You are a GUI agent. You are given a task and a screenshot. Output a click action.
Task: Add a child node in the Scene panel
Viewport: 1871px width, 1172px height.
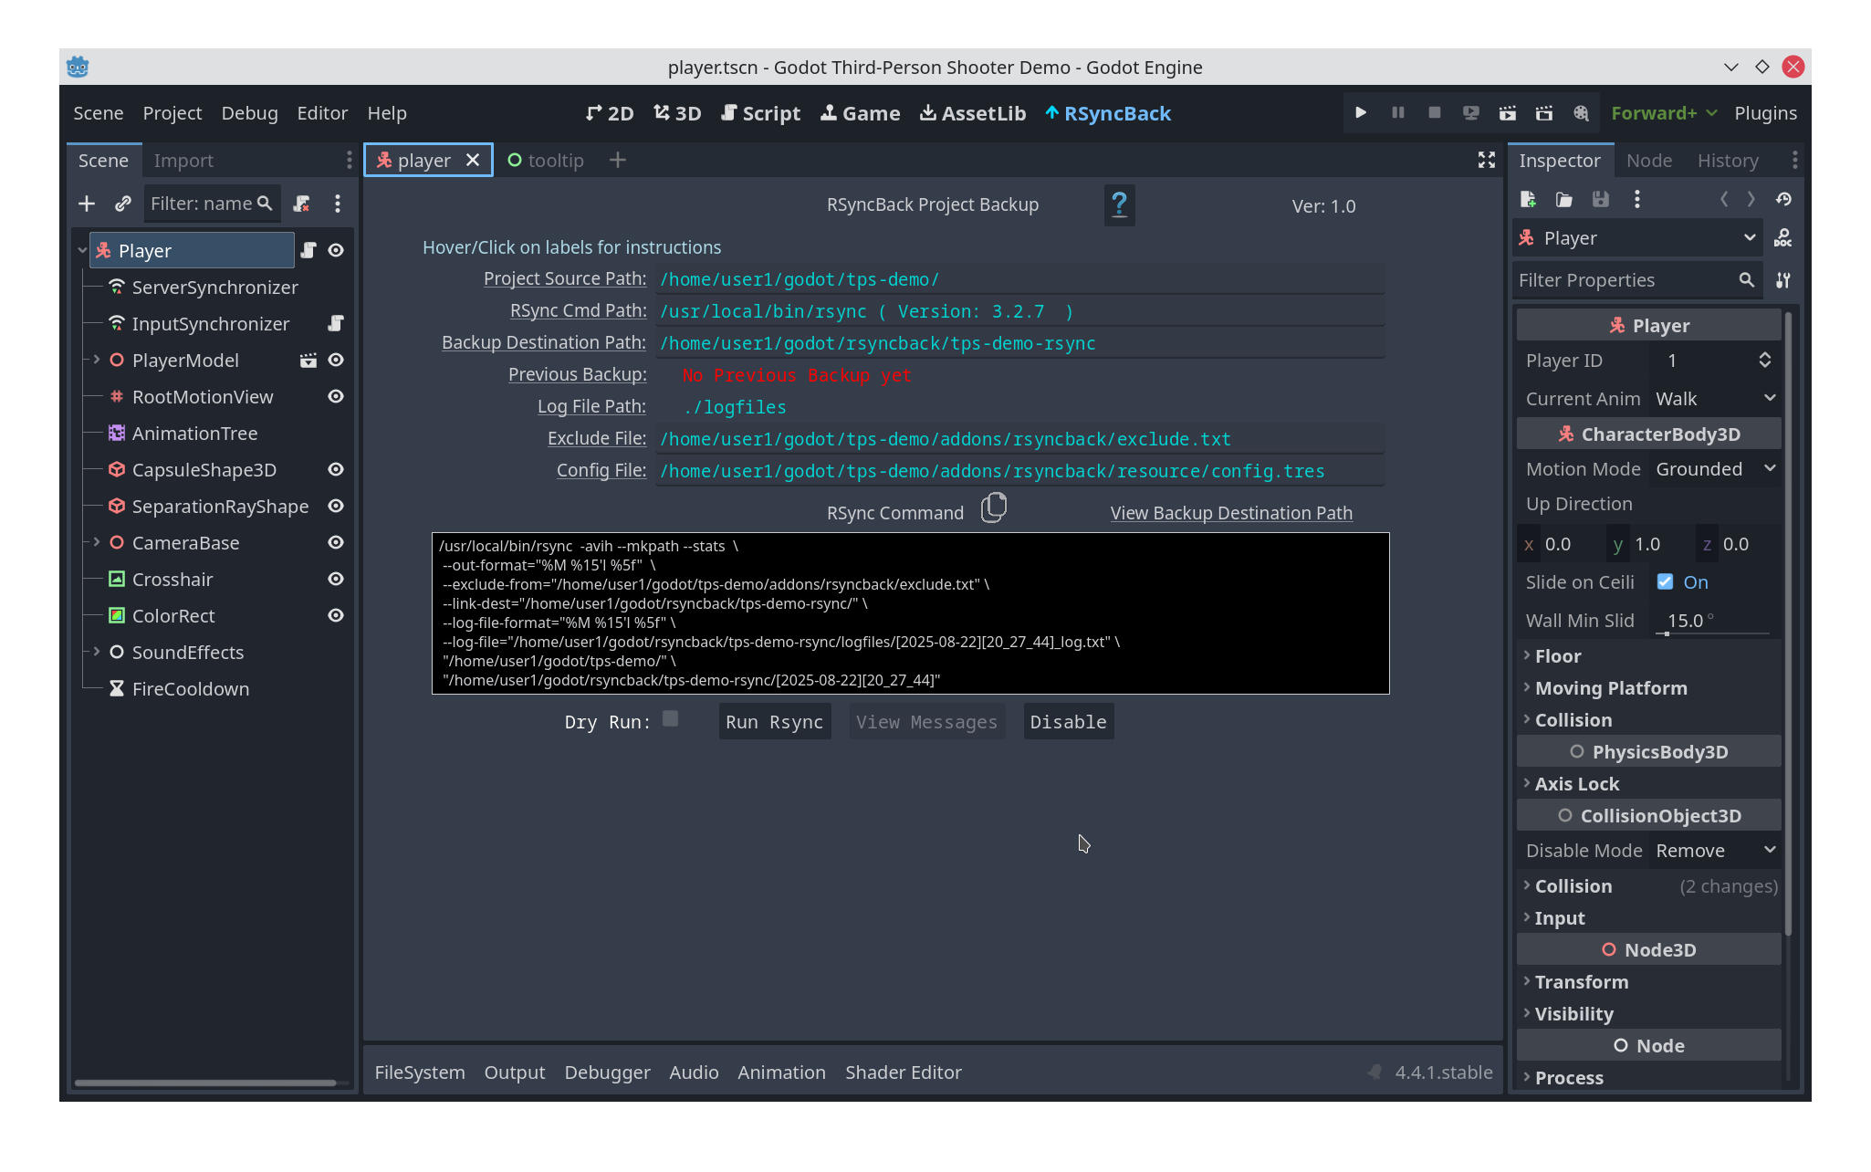pos(87,203)
